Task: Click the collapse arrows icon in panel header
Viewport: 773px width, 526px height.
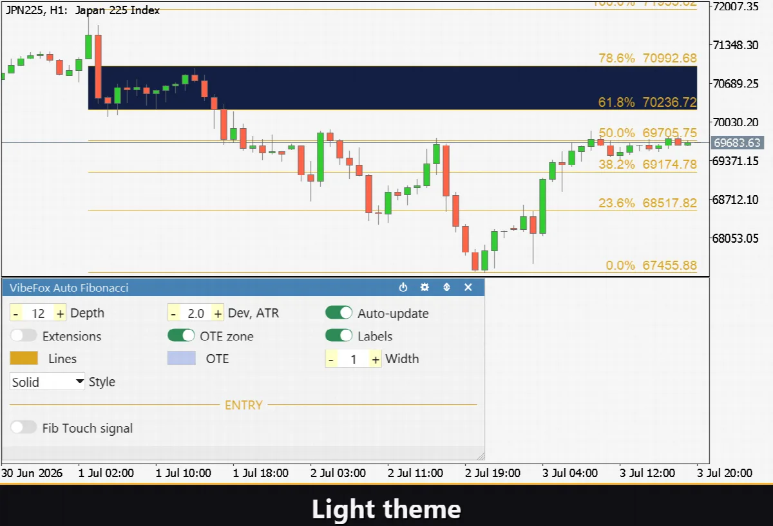Action: pos(446,287)
